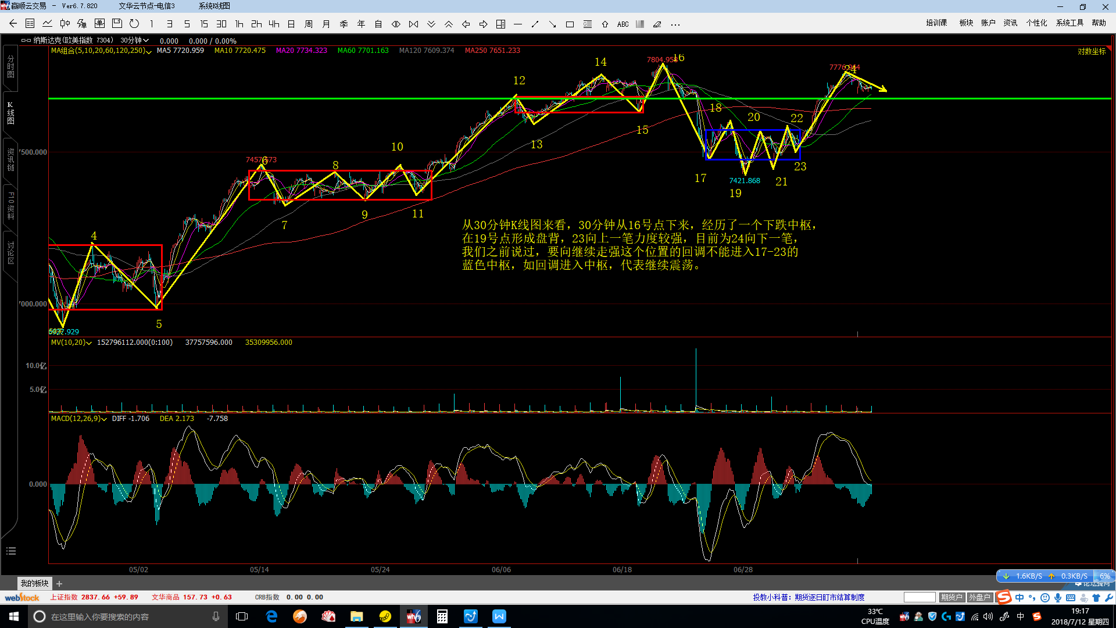Open the 板块 menu
The height and width of the screenshot is (628, 1116).
point(966,23)
